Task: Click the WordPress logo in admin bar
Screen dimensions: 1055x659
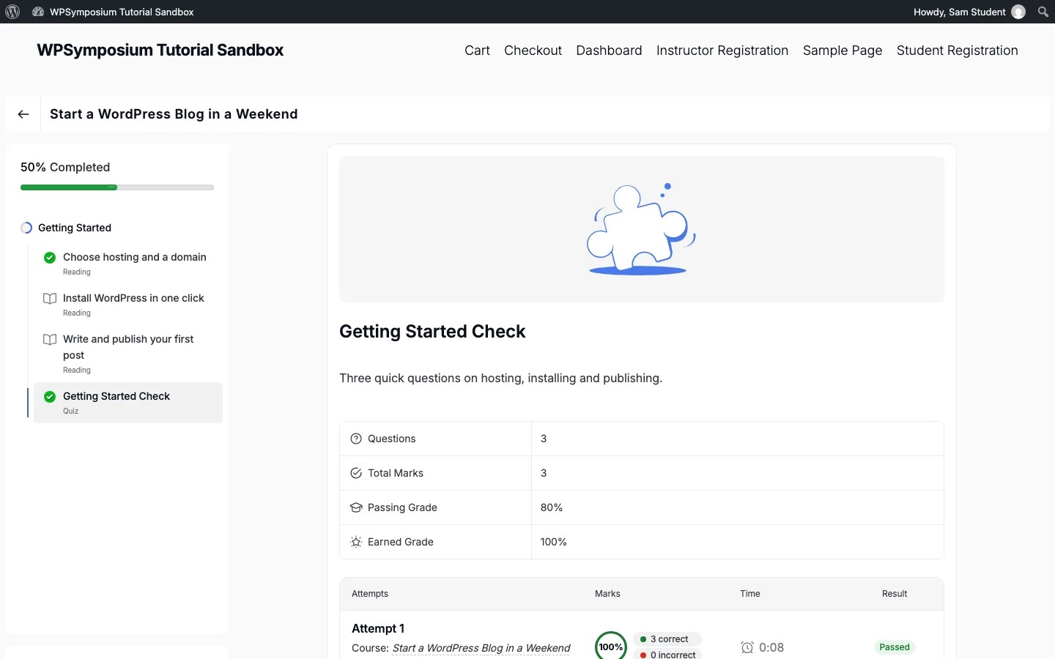Action: (x=12, y=12)
